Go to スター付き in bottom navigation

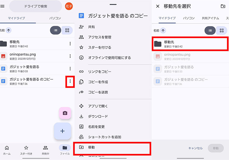coord(26,150)
